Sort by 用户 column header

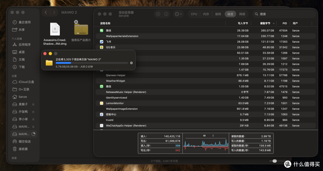[295, 24]
